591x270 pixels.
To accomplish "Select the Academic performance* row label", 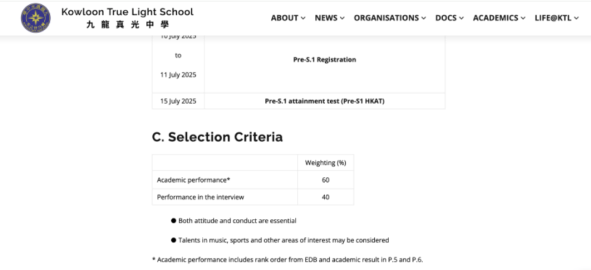I will (x=193, y=180).
